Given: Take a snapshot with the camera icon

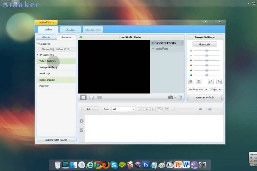Looking at the screenshot, I should (x=171, y=98).
